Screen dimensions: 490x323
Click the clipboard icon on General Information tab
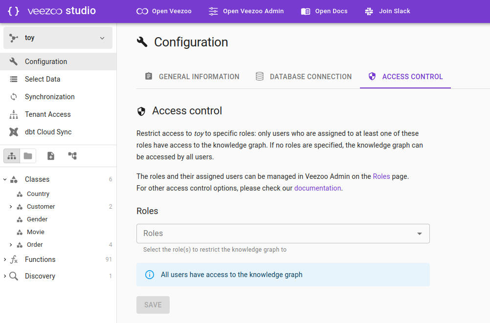click(x=149, y=76)
